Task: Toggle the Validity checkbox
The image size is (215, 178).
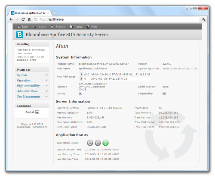Action: coord(80,94)
